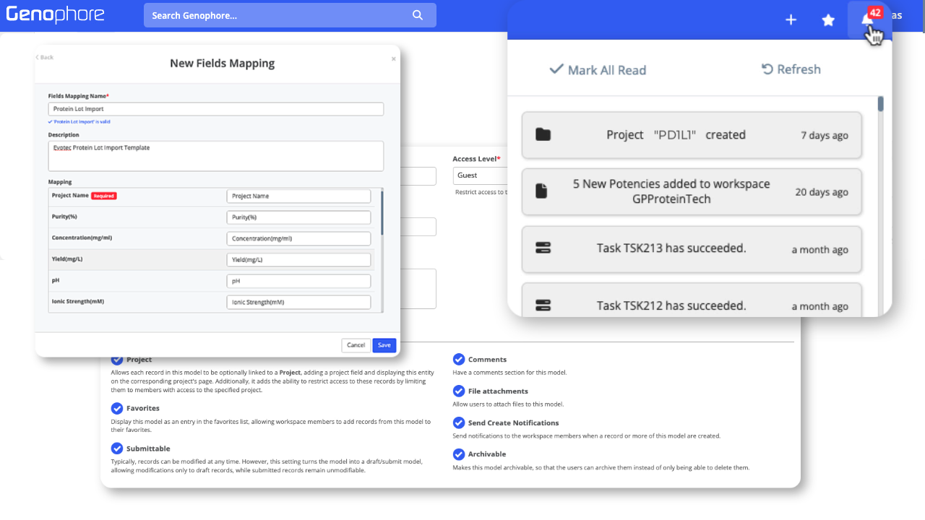Toggle the Favorites checkbox
Image resolution: width=925 pixels, height=520 pixels.
click(117, 409)
